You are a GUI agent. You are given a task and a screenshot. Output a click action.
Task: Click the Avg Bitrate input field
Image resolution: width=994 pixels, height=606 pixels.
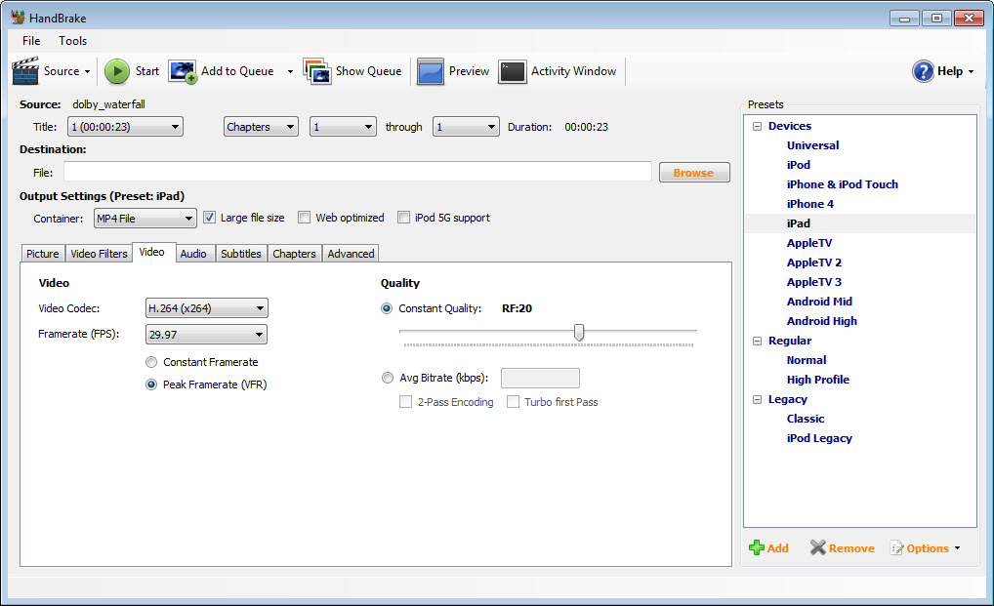[540, 378]
